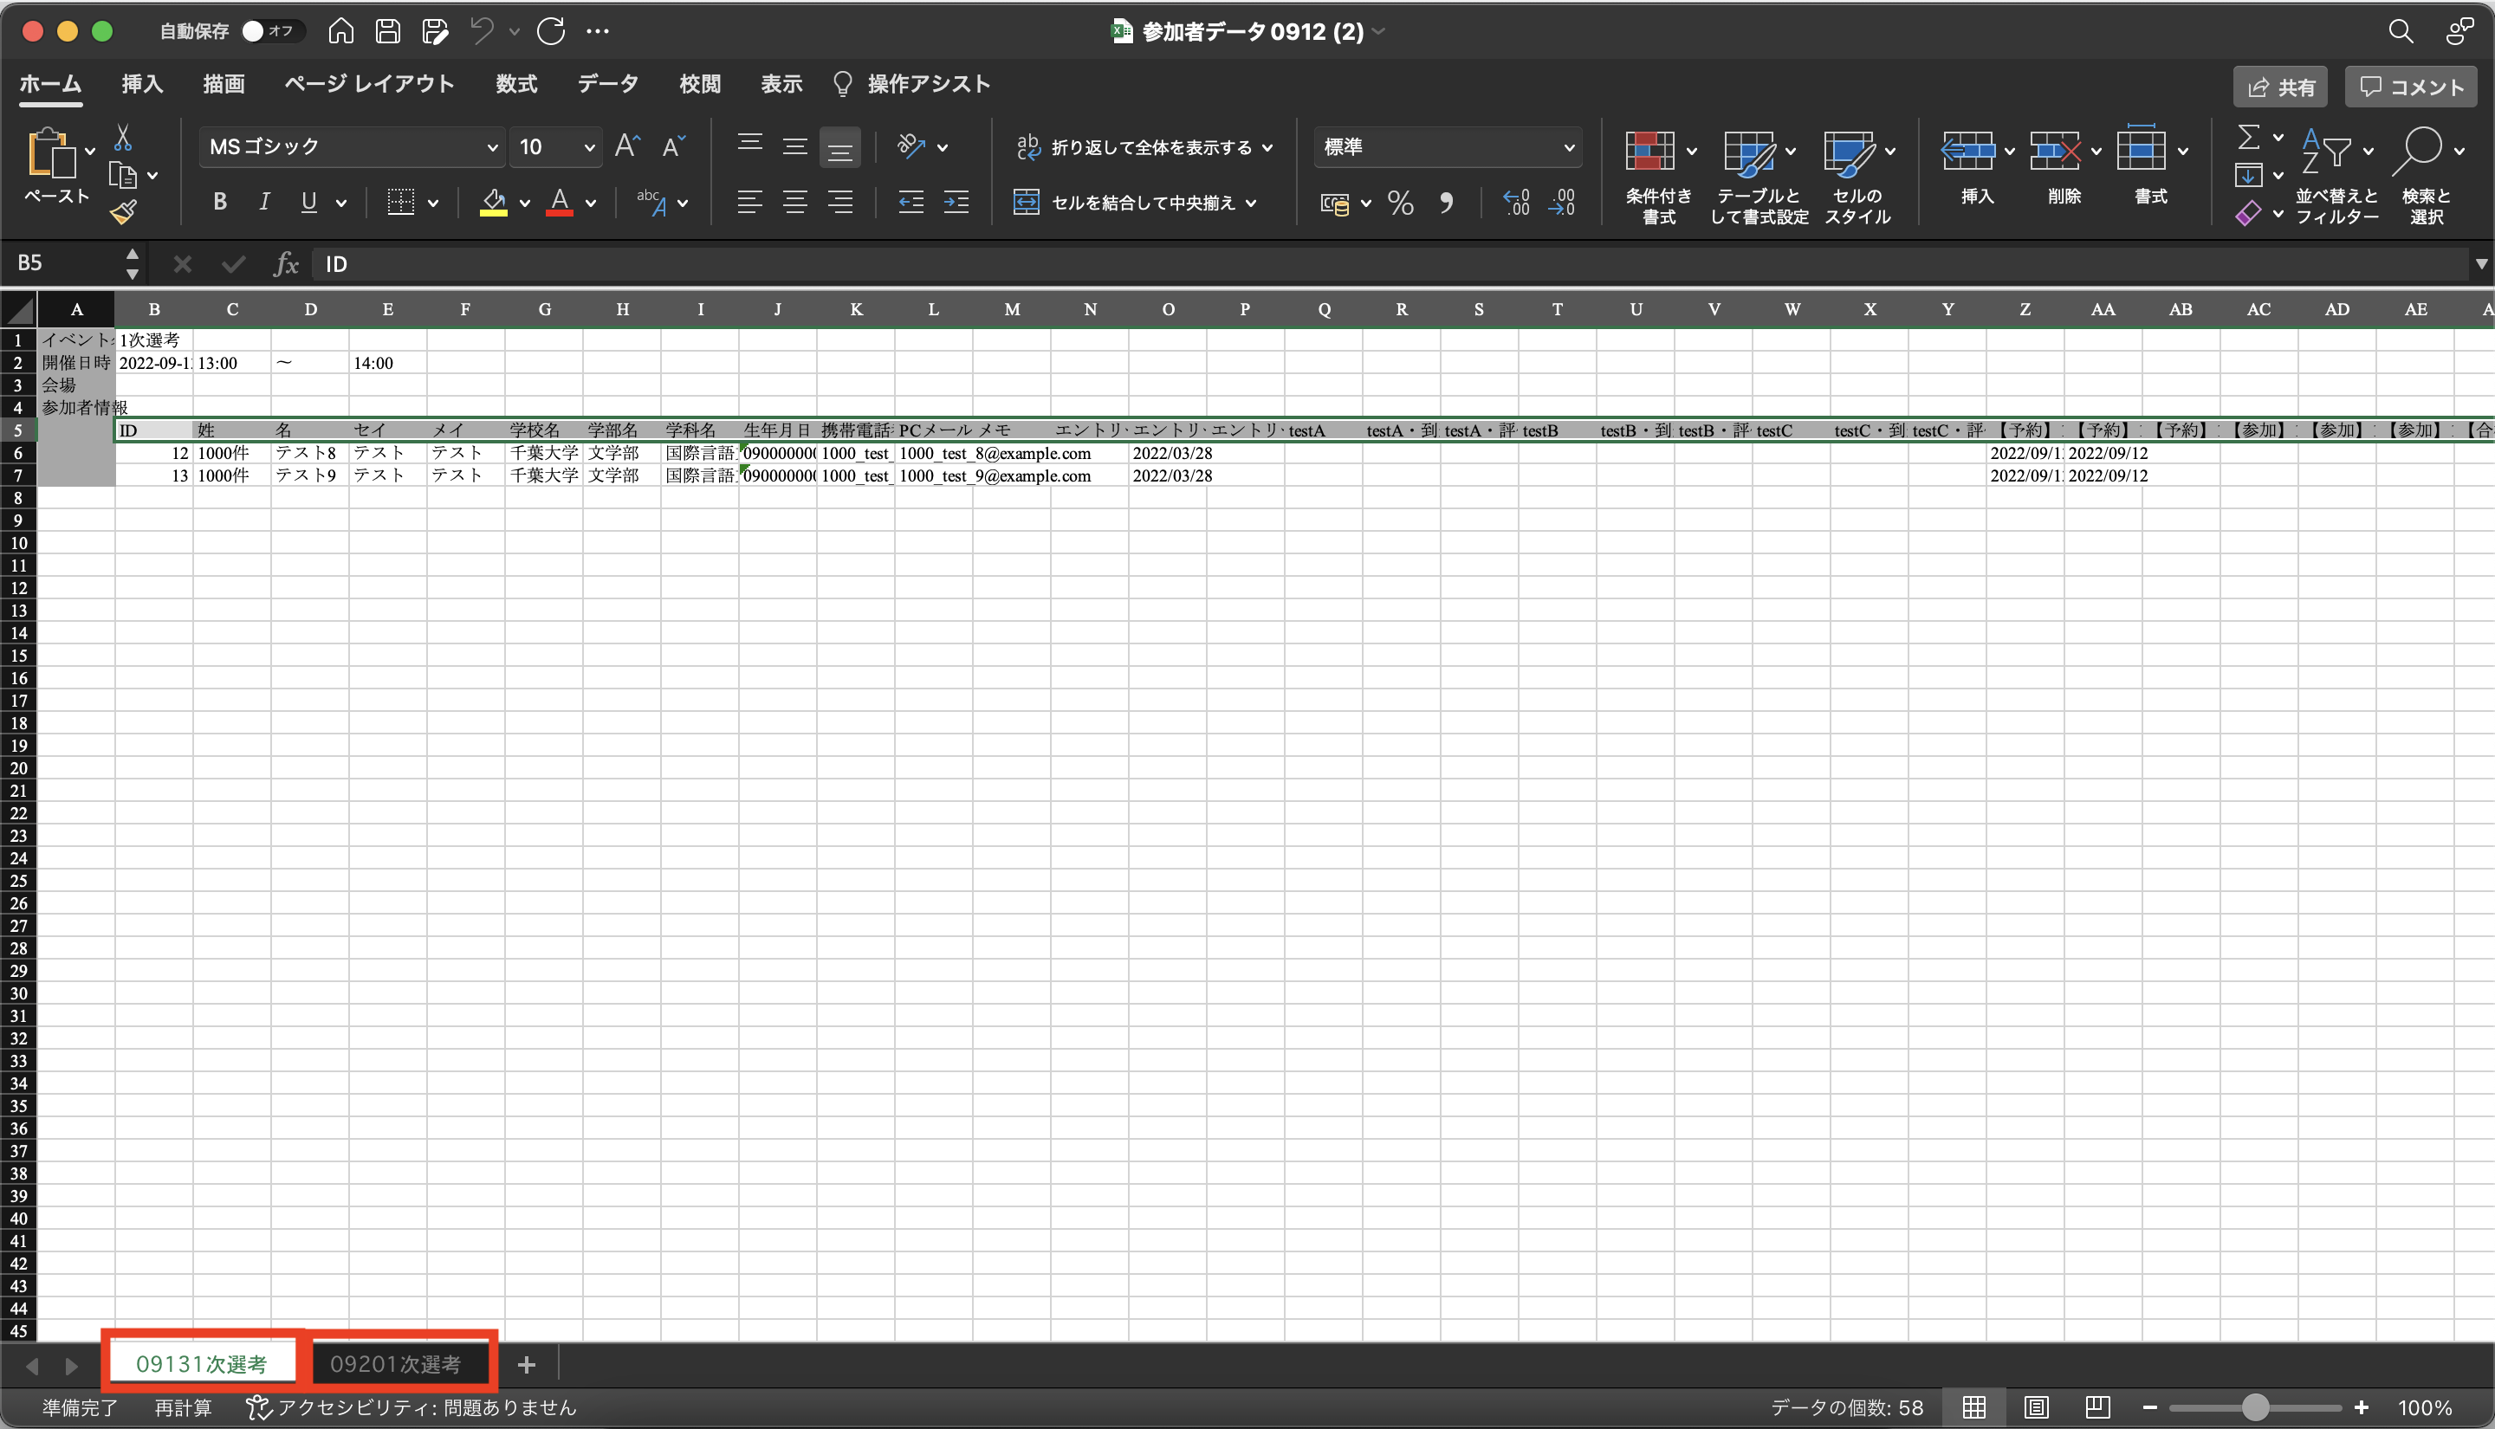Click the Increase Indent icon
2495x1429 pixels.
click(x=956, y=204)
